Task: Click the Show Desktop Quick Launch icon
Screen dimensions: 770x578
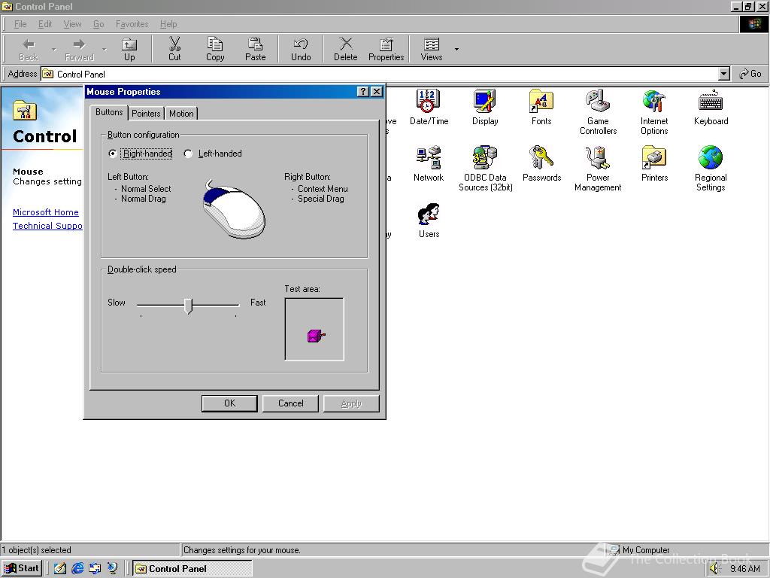Action: tap(59, 569)
